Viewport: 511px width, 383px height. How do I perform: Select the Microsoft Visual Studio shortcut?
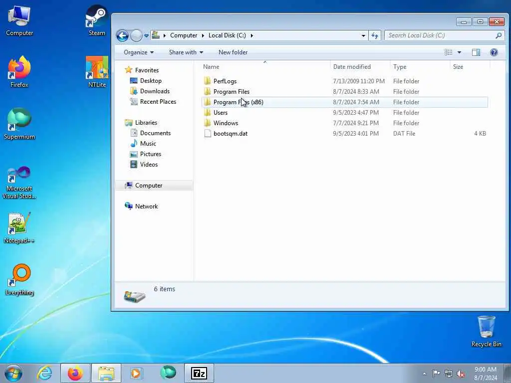[19, 183]
